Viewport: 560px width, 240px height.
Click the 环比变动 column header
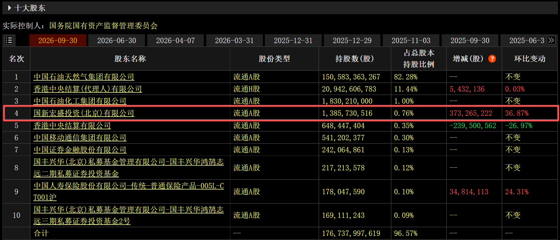pyautogui.click(x=530, y=59)
